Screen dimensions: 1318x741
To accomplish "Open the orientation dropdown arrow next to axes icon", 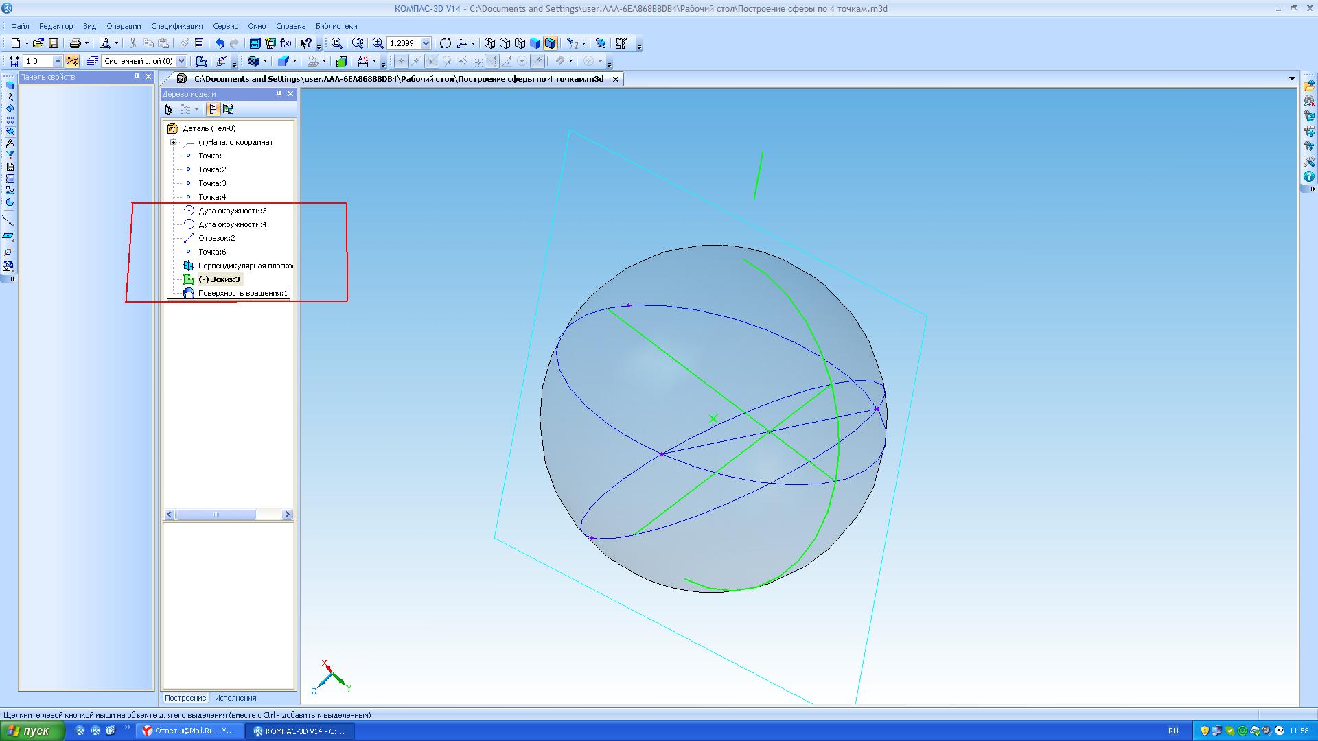I will pos(473,43).
